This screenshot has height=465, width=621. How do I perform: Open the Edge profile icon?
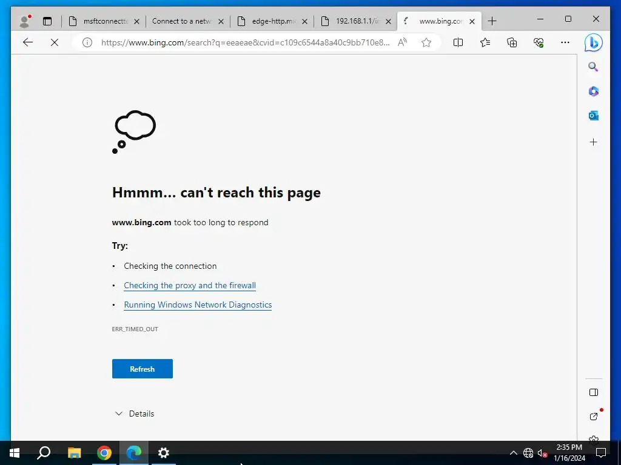coord(25,21)
